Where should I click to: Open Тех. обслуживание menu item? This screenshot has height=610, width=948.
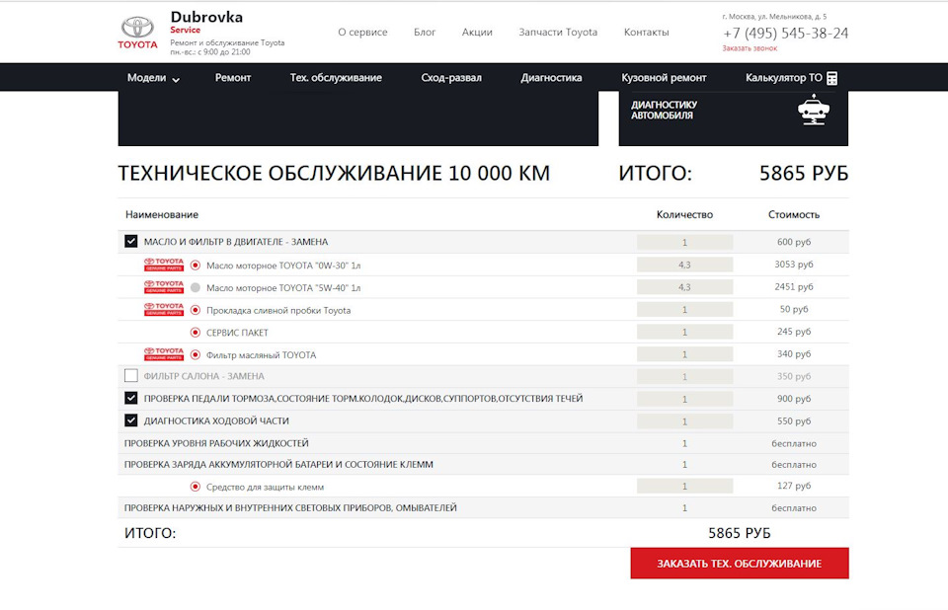tap(336, 78)
